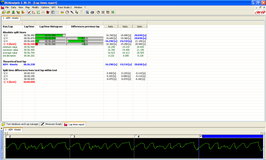Switch to the Measures Graph tab

pyautogui.click(x=51, y=124)
